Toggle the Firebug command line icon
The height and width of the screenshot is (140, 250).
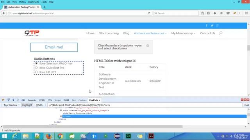click(x=23, y=100)
